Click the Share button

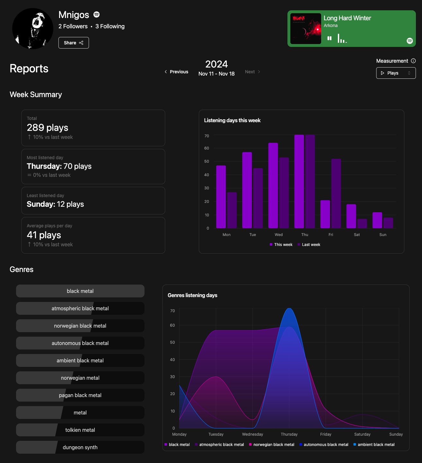tap(74, 43)
